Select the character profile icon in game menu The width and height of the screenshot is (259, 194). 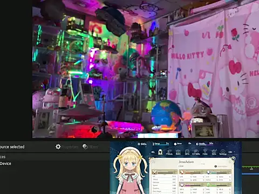coord(160,152)
